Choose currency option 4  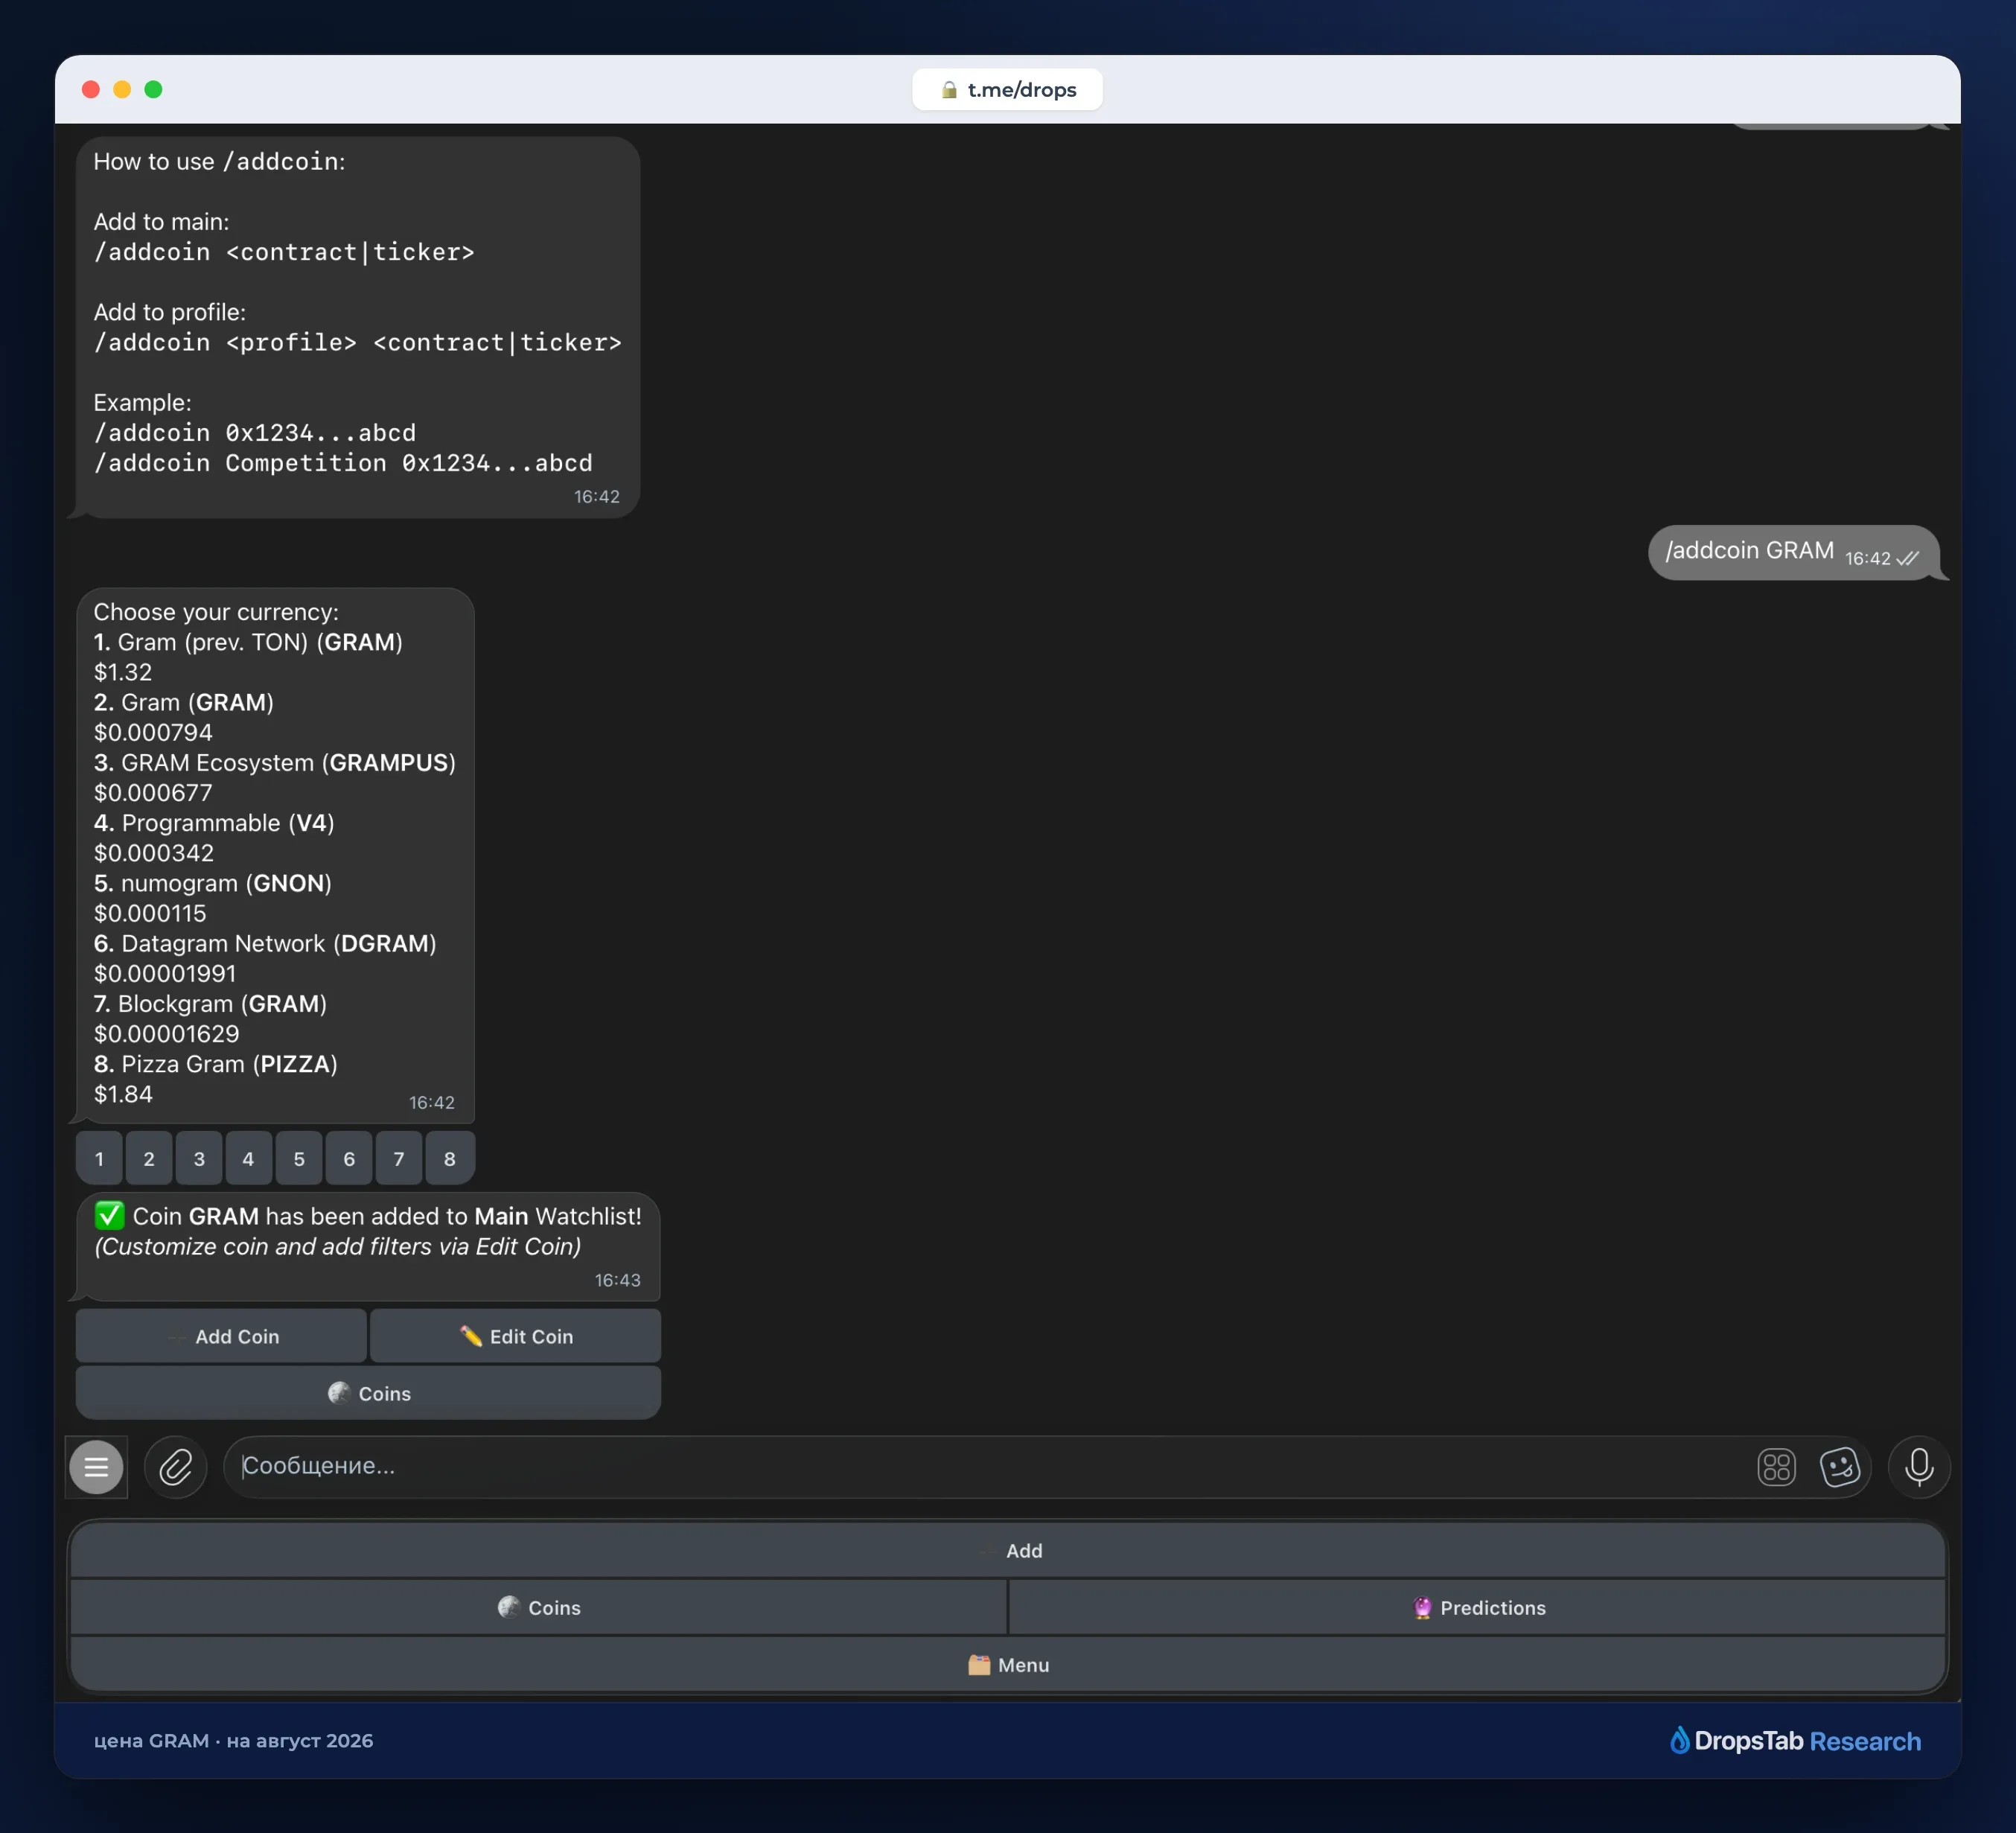tap(249, 1158)
